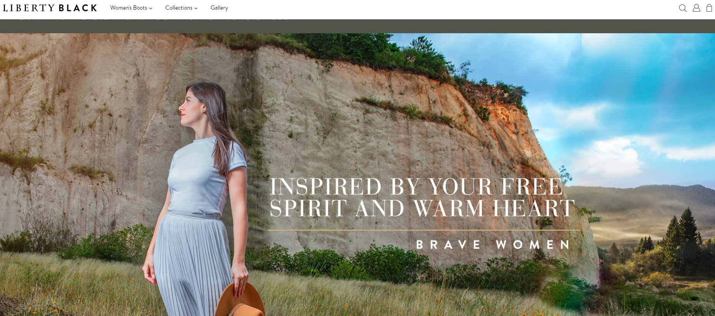
Task: Open the search magnifier icon
Action: [683, 8]
